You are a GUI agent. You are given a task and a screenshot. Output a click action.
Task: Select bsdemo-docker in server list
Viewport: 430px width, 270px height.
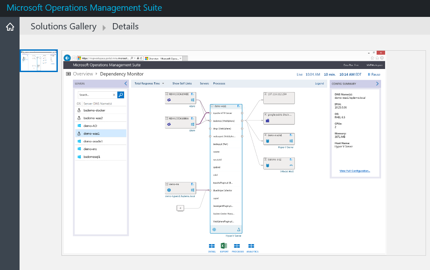pos(100,110)
